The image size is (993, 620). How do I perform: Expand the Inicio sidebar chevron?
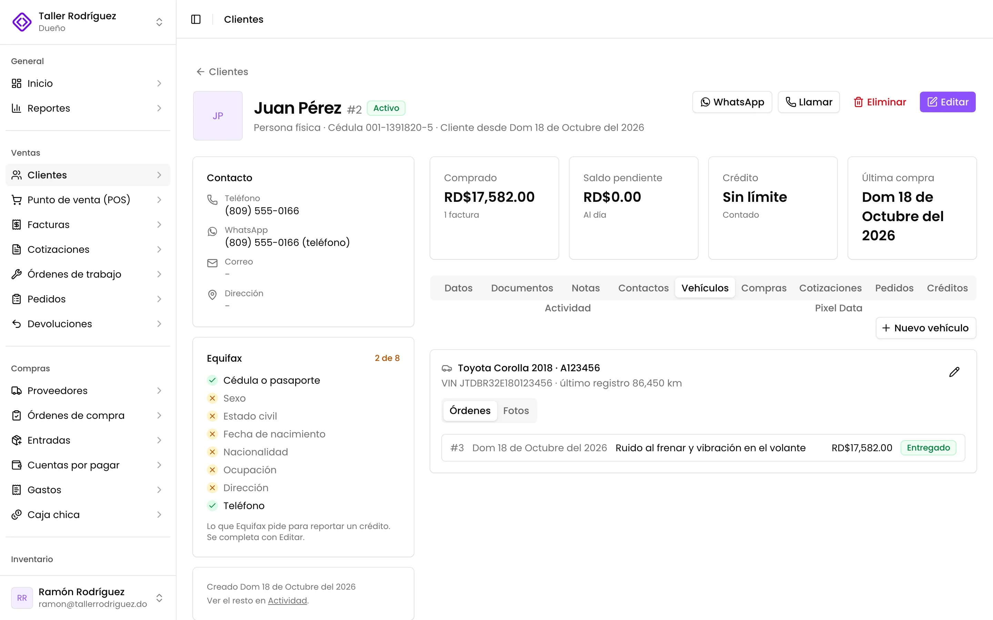pyautogui.click(x=159, y=83)
